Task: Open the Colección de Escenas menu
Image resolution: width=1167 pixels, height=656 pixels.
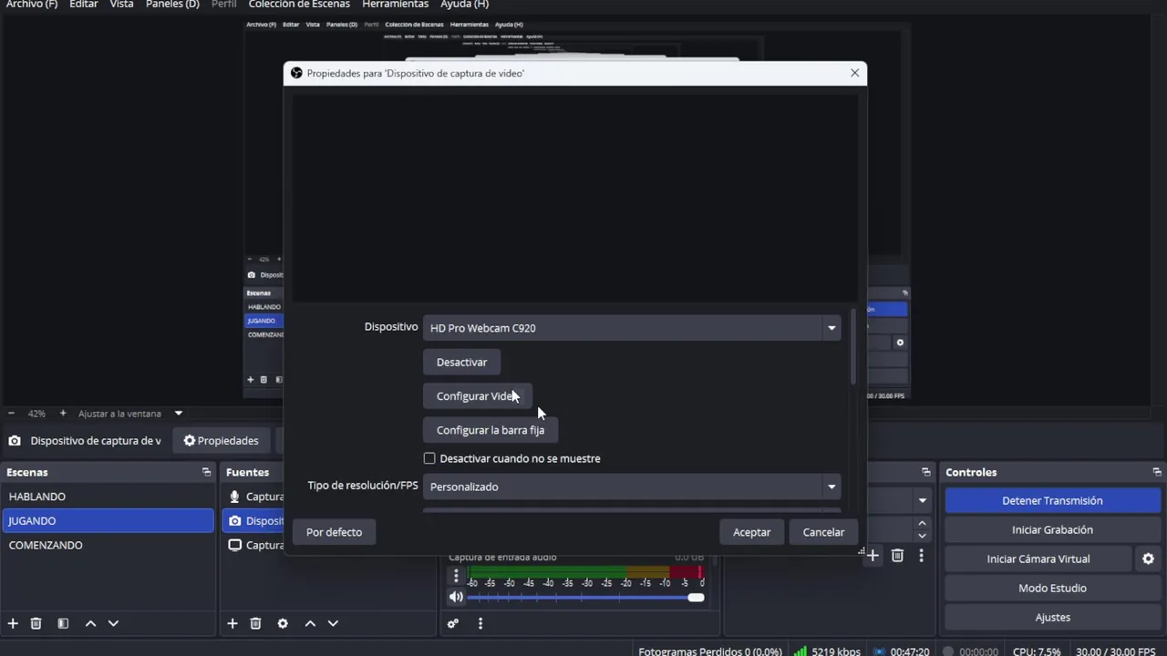Action: pyautogui.click(x=299, y=5)
